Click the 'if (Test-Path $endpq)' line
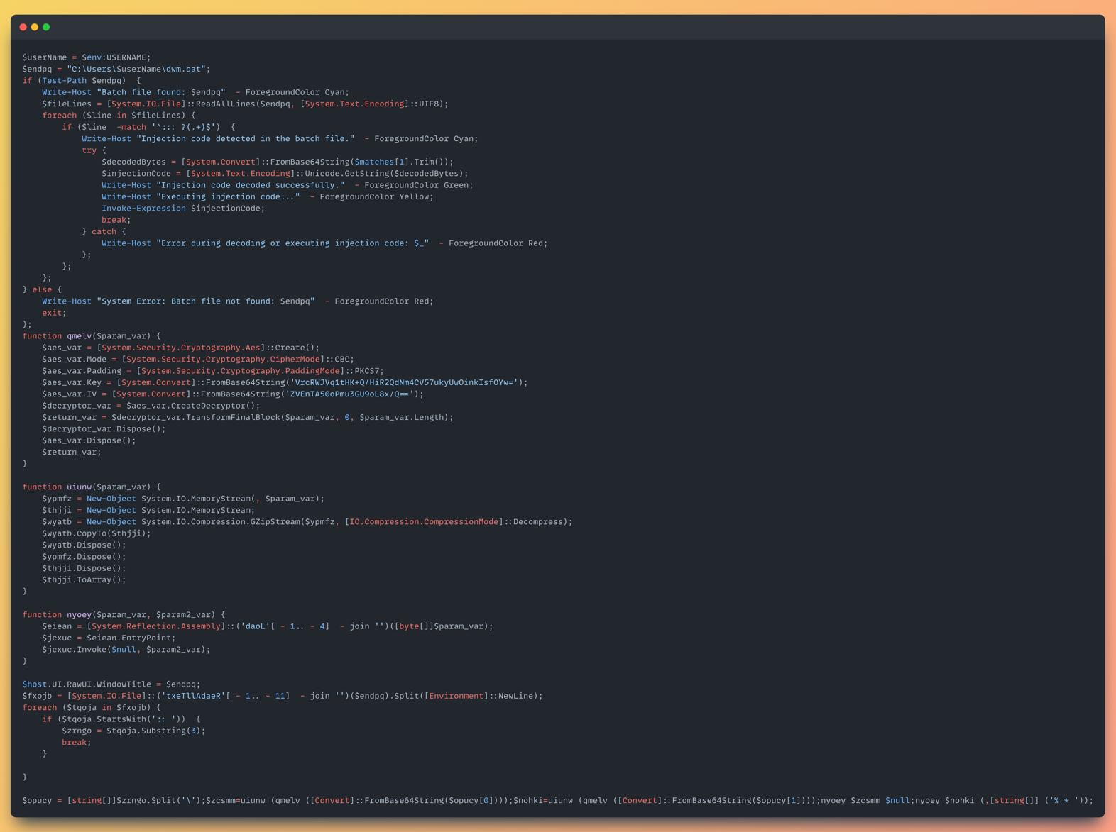1116x832 pixels. (x=82, y=81)
